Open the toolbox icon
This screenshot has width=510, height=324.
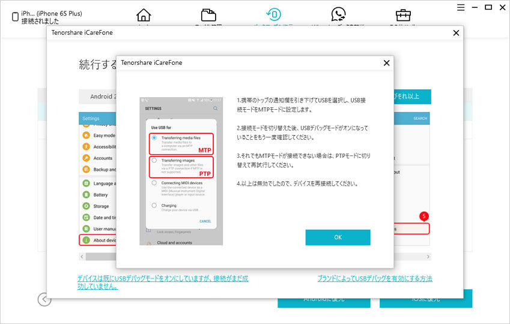click(403, 15)
